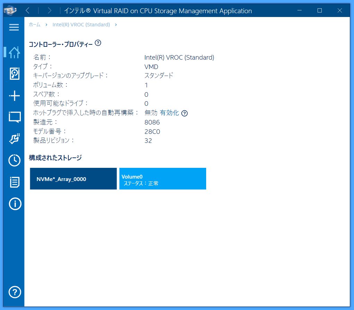Screen dimensions: 354x310
Task: Click the スペア数 label
Action: [46, 94]
